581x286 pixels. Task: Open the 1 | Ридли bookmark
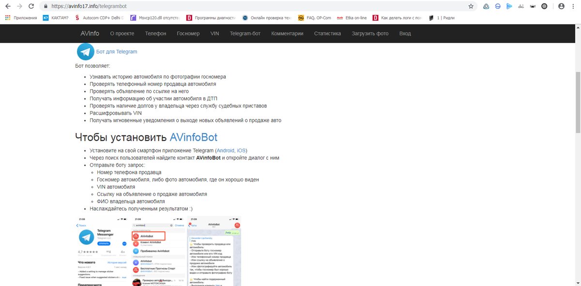tap(441, 18)
